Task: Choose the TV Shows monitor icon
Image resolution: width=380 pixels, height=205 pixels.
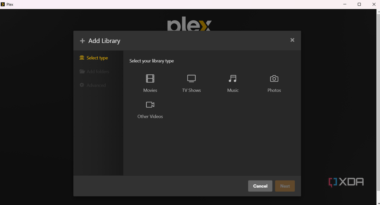Action: coord(191,78)
